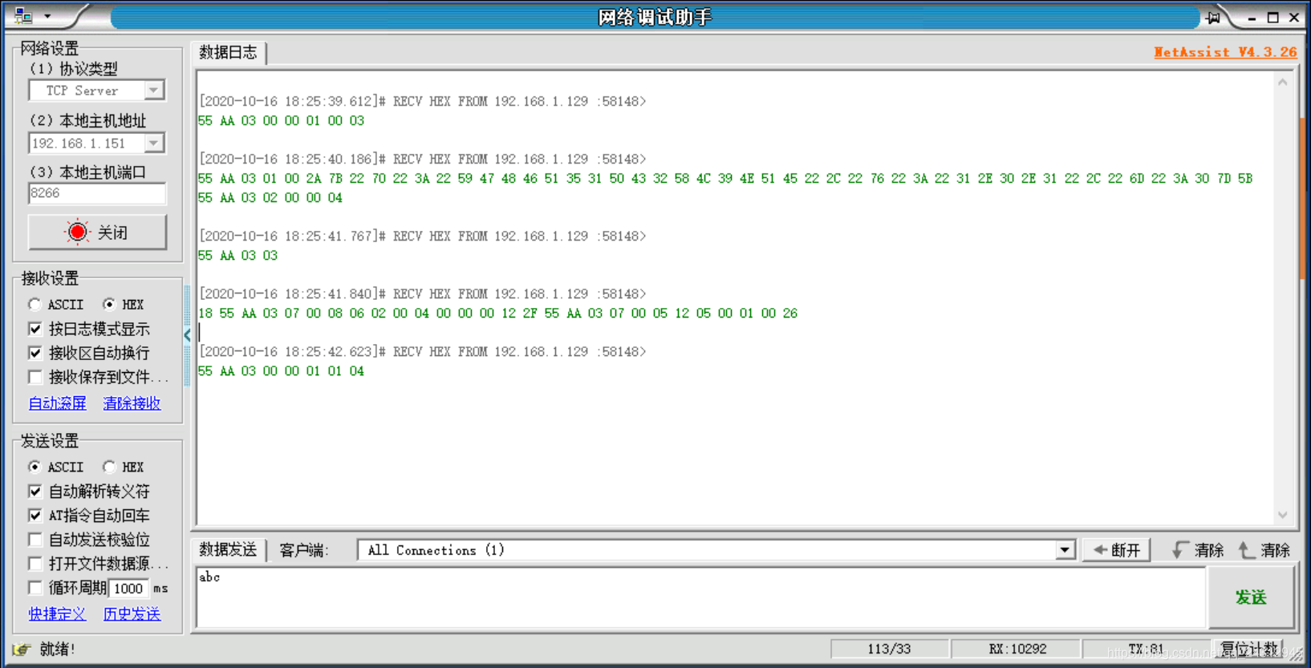Enable 打开文件数据源 checkbox

tap(35, 564)
